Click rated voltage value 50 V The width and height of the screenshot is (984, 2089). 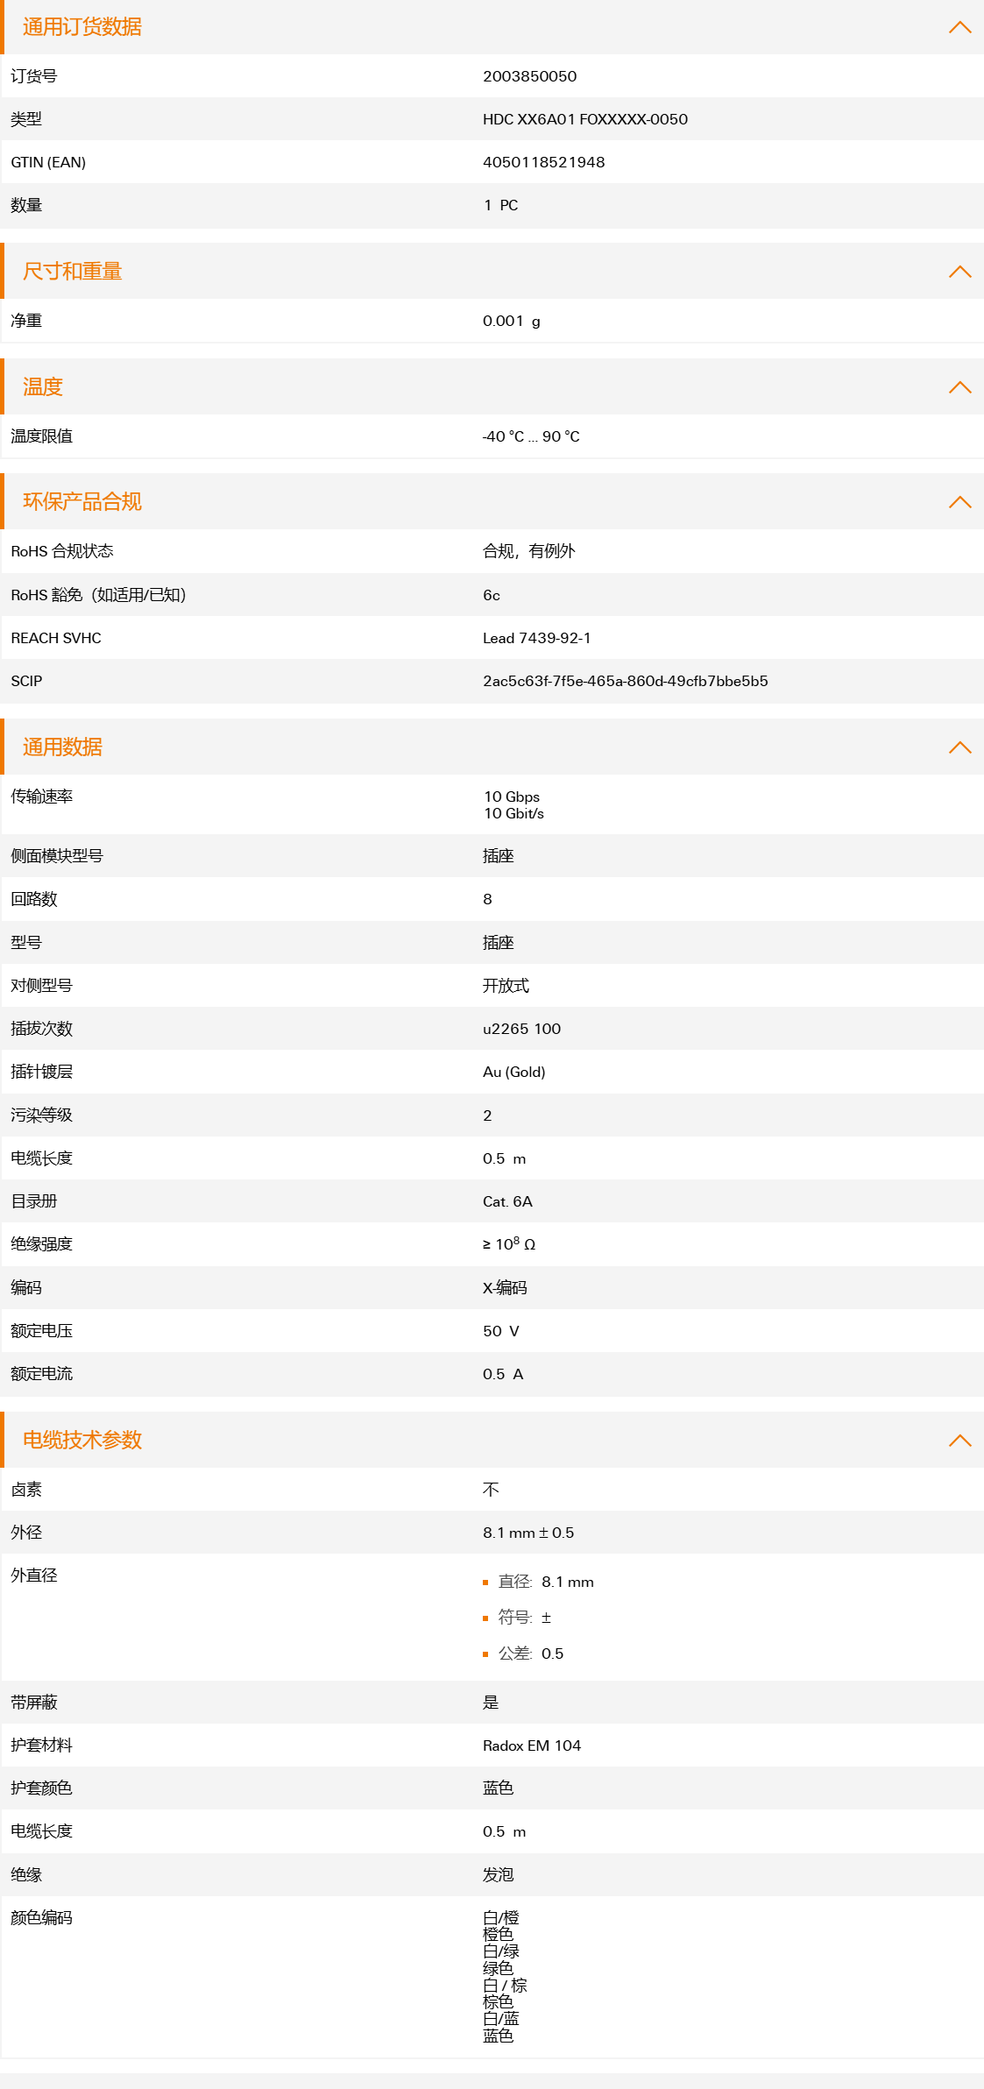pyautogui.click(x=501, y=1331)
